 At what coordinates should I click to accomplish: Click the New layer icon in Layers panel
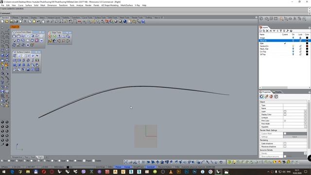click(260, 31)
